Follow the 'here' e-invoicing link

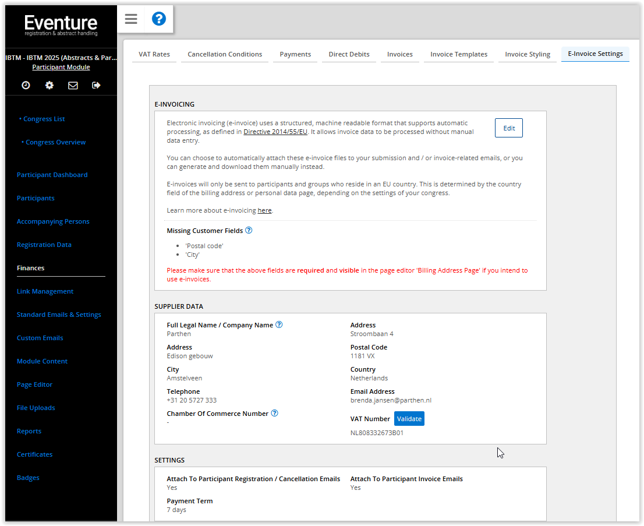[264, 210]
